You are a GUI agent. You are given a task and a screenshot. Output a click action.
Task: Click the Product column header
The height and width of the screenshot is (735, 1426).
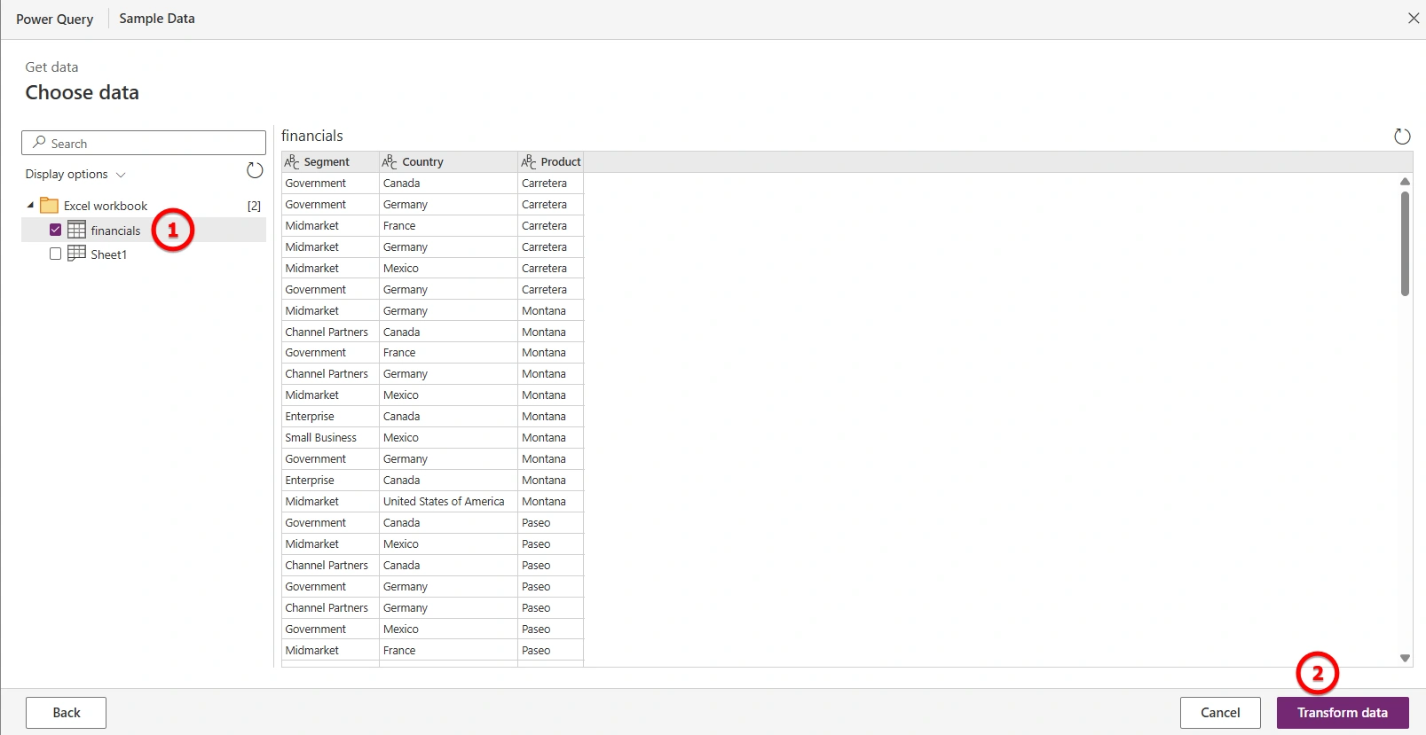tap(551, 161)
